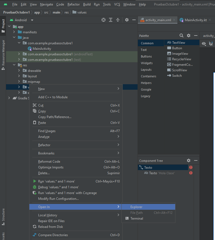
Task: Click the Palette search magnifier icon
Action: tap(182, 36)
